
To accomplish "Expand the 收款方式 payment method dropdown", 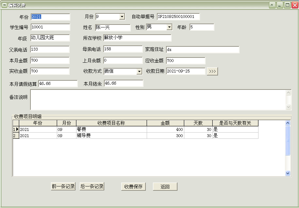I will (x=139, y=72).
